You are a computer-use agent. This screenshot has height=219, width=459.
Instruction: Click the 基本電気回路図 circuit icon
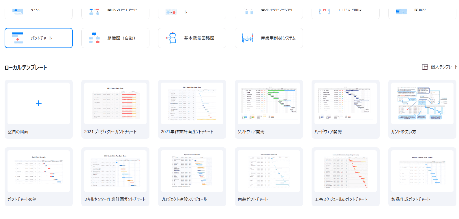pyautogui.click(x=171, y=38)
